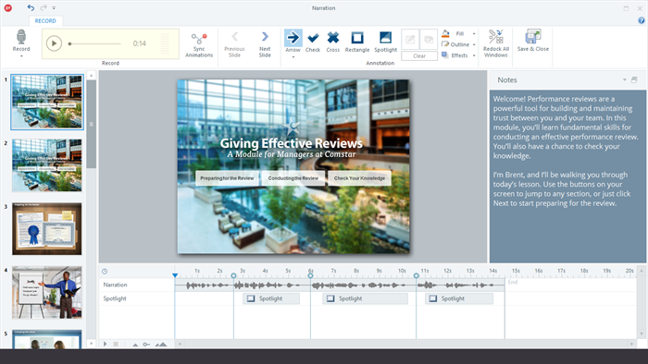Click Save & Close
Screen dimensions: 648x364
click(532, 41)
